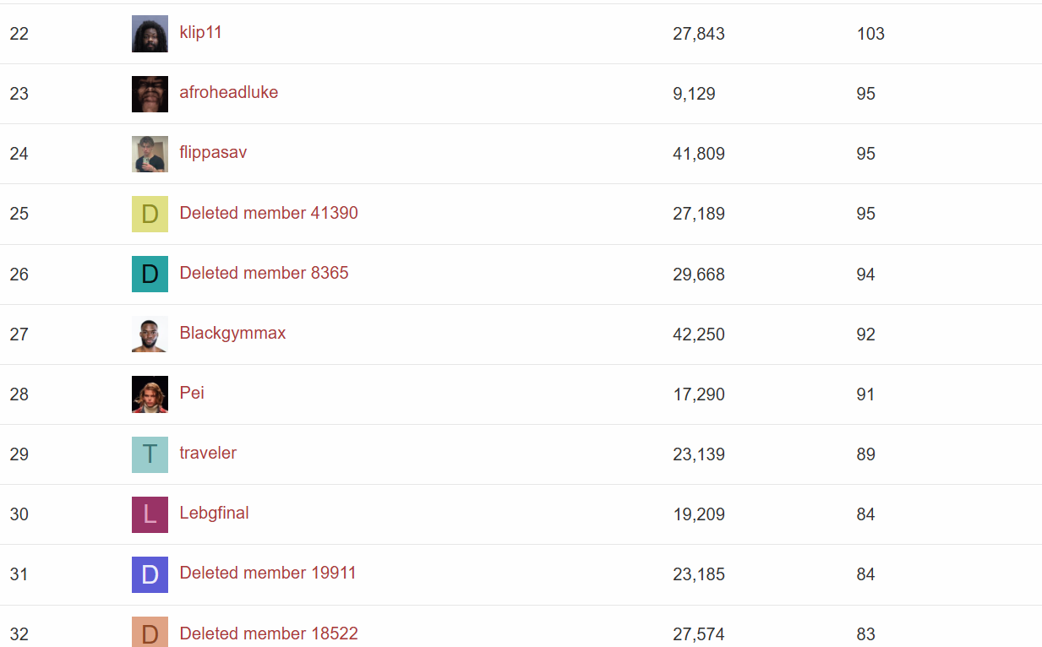Select Deleted member 41390 link

(268, 213)
